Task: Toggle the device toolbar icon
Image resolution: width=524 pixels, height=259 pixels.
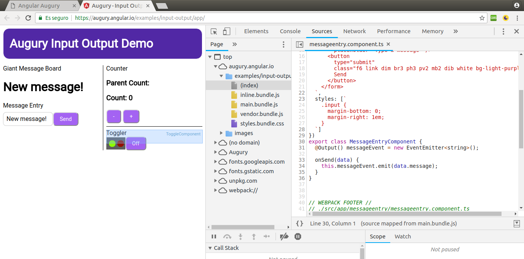Action: [x=227, y=31]
